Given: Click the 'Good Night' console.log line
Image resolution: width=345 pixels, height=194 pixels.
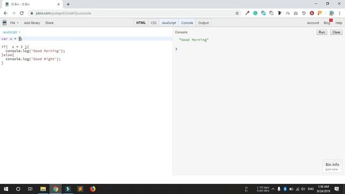Looking at the screenshot, I should [33, 59].
